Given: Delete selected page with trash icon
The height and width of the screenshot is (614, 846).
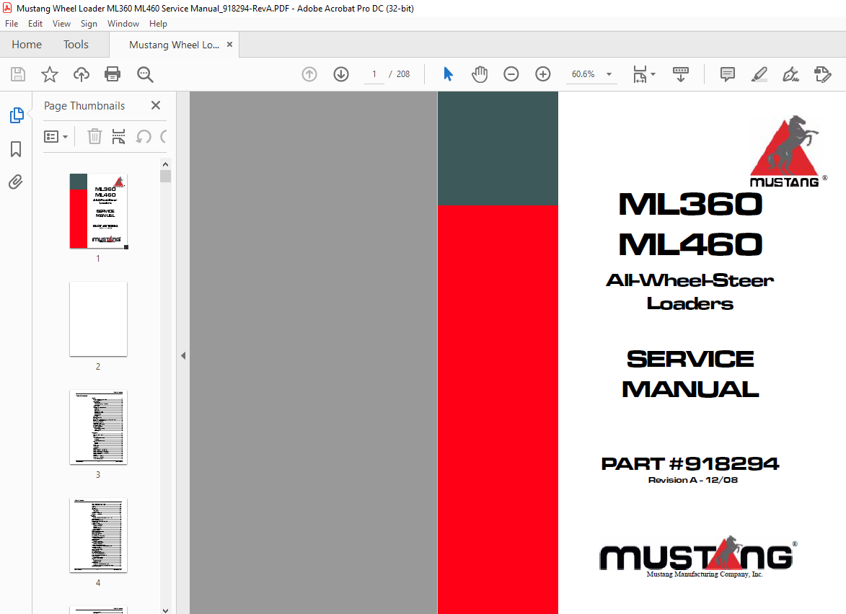Looking at the screenshot, I should [x=94, y=136].
